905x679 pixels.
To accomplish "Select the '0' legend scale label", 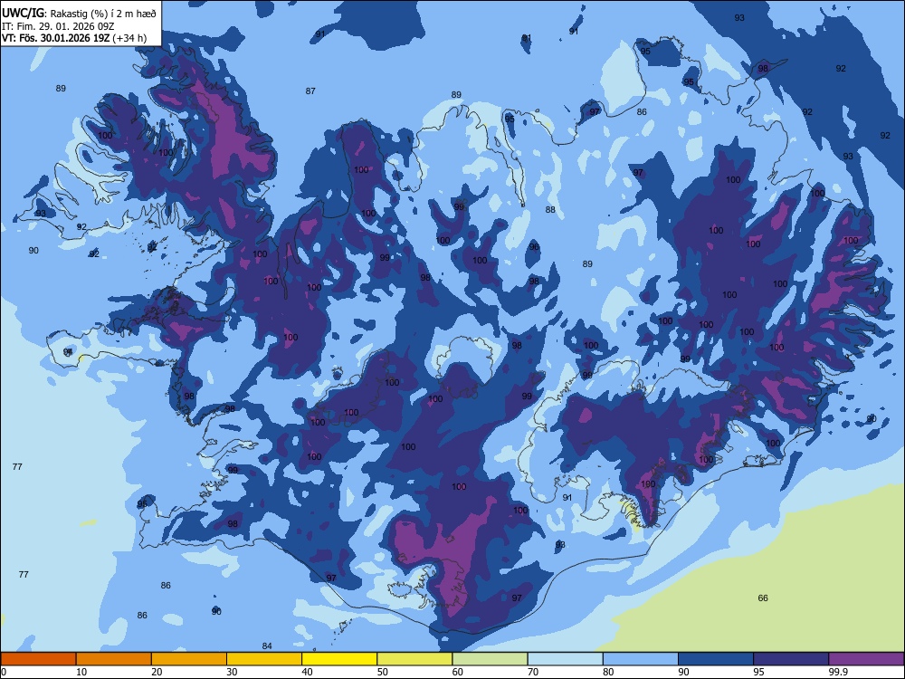I will coord(4,672).
